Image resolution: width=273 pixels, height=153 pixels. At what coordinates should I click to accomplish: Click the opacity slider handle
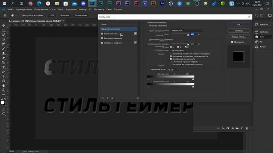coord(188,35)
